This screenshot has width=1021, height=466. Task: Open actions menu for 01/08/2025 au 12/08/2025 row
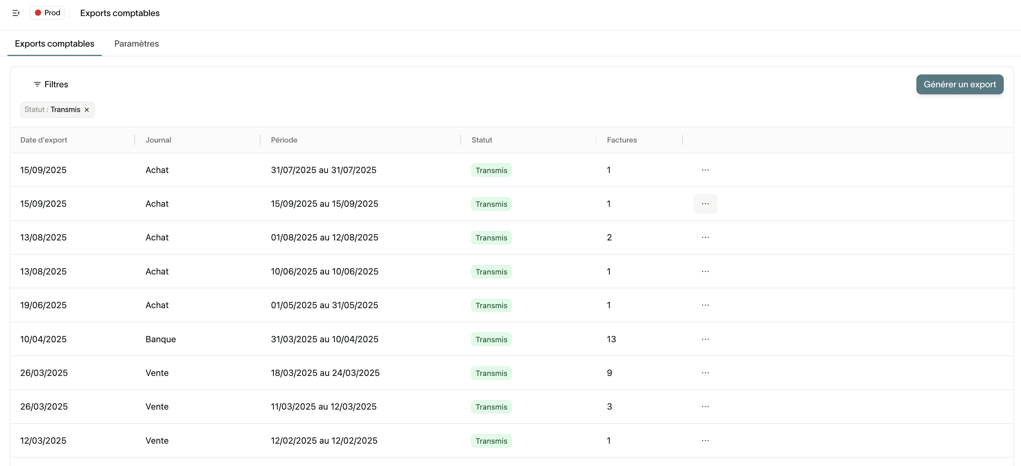(x=705, y=237)
